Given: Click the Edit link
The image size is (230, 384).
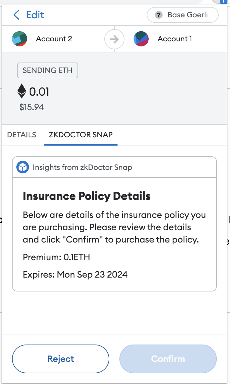Looking at the screenshot, I should (35, 15).
